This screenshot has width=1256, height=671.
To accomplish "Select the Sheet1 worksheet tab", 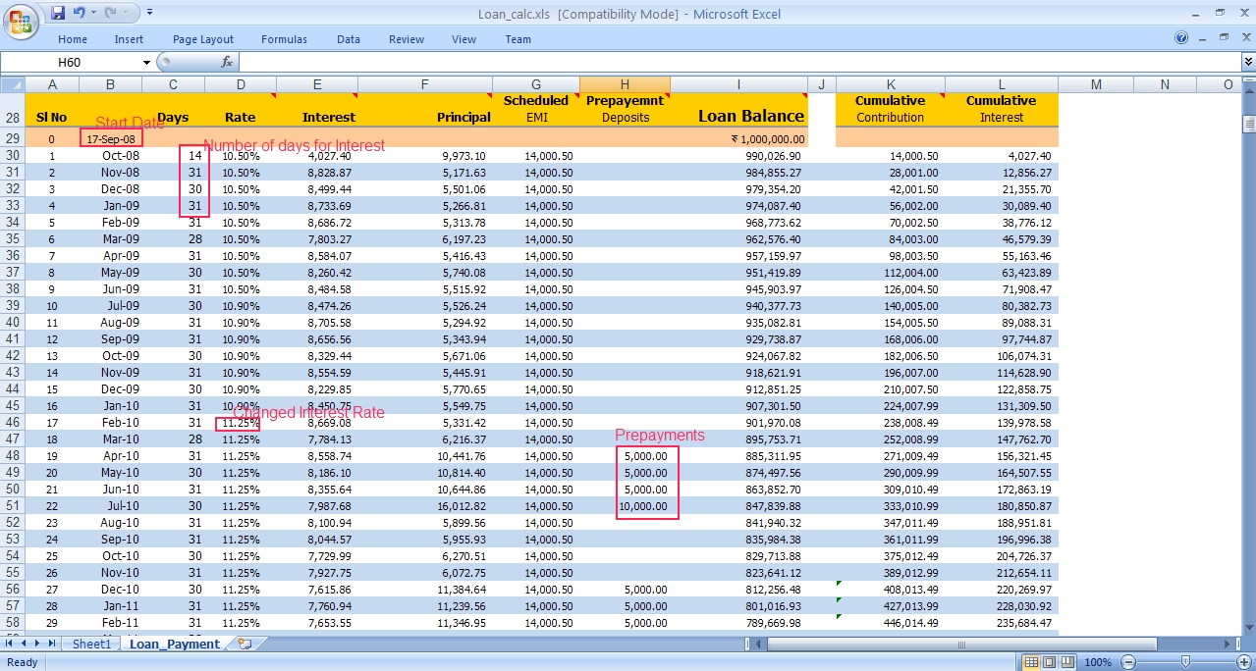I will coord(90,645).
